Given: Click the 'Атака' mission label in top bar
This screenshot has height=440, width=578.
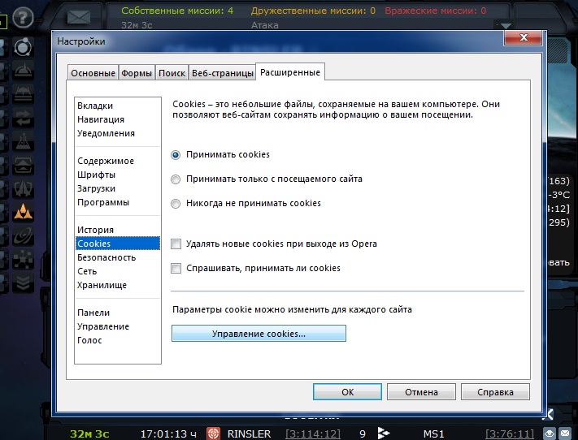Looking at the screenshot, I should tap(265, 25).
